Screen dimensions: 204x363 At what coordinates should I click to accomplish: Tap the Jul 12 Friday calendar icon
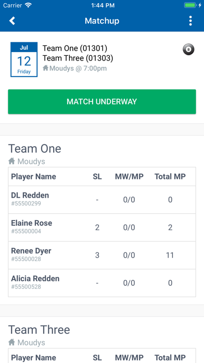coord(24,59)
